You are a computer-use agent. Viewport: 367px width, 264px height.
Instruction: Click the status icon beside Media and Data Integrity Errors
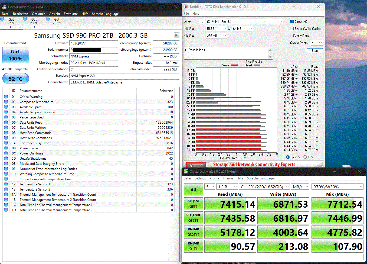6,163
